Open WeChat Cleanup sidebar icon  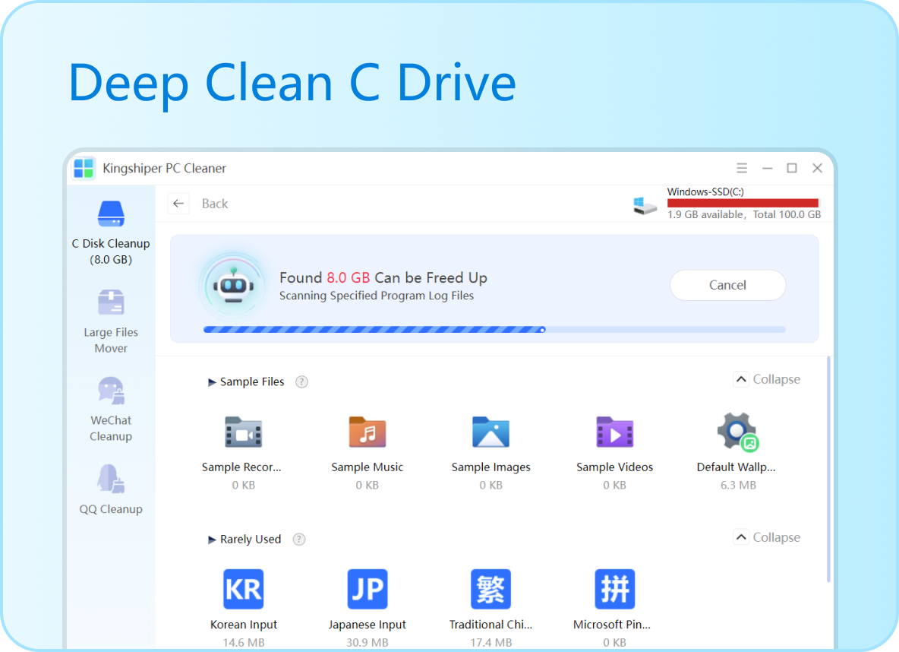coord(111,391)
